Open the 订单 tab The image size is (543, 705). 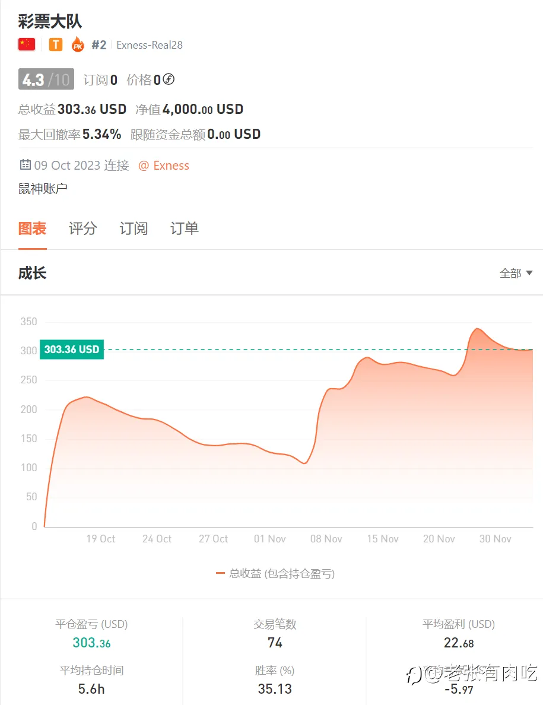(184, 228)
